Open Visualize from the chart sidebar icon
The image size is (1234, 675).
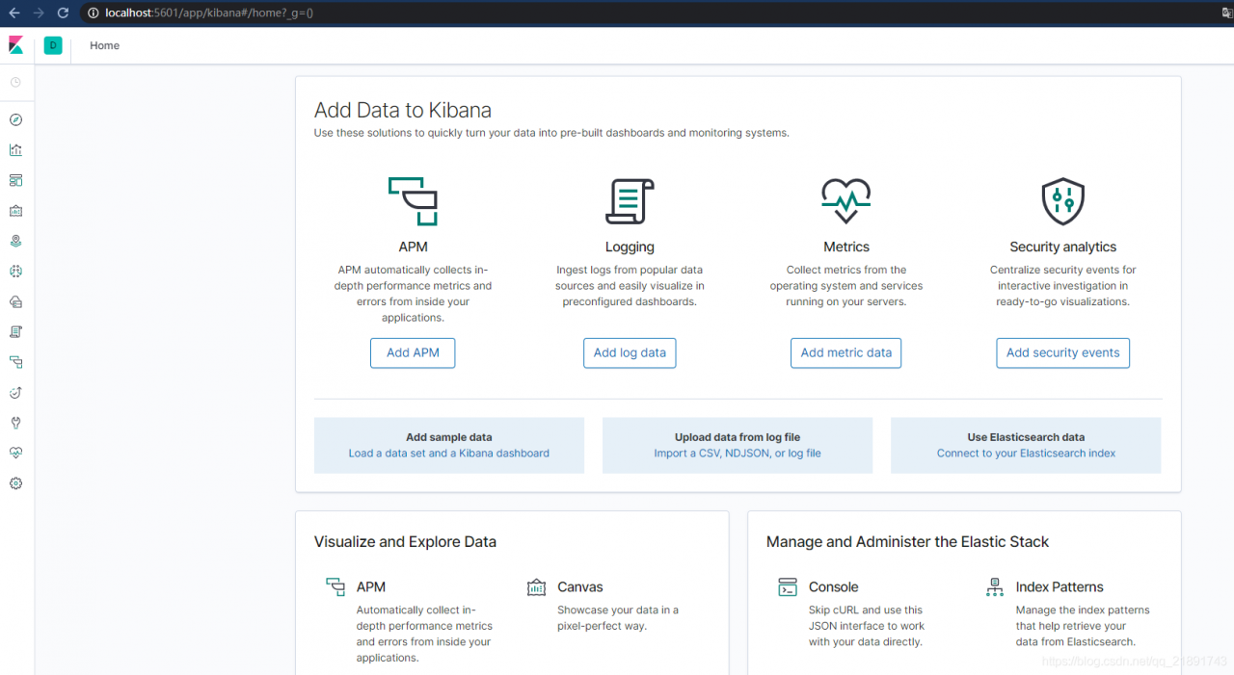coord(15,150)
